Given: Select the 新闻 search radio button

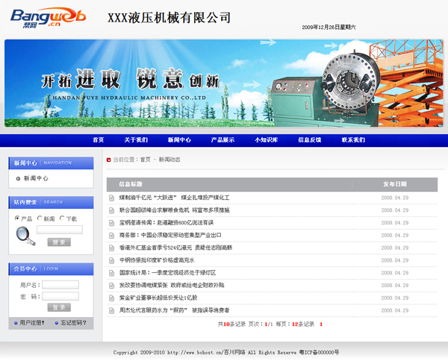Looking at the screenshot, I should pos(40,219).
